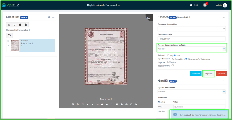Click the Escanear button
The width and height of the screenshot is (232, 120).
pyautogui.click(x=195, y=74)
